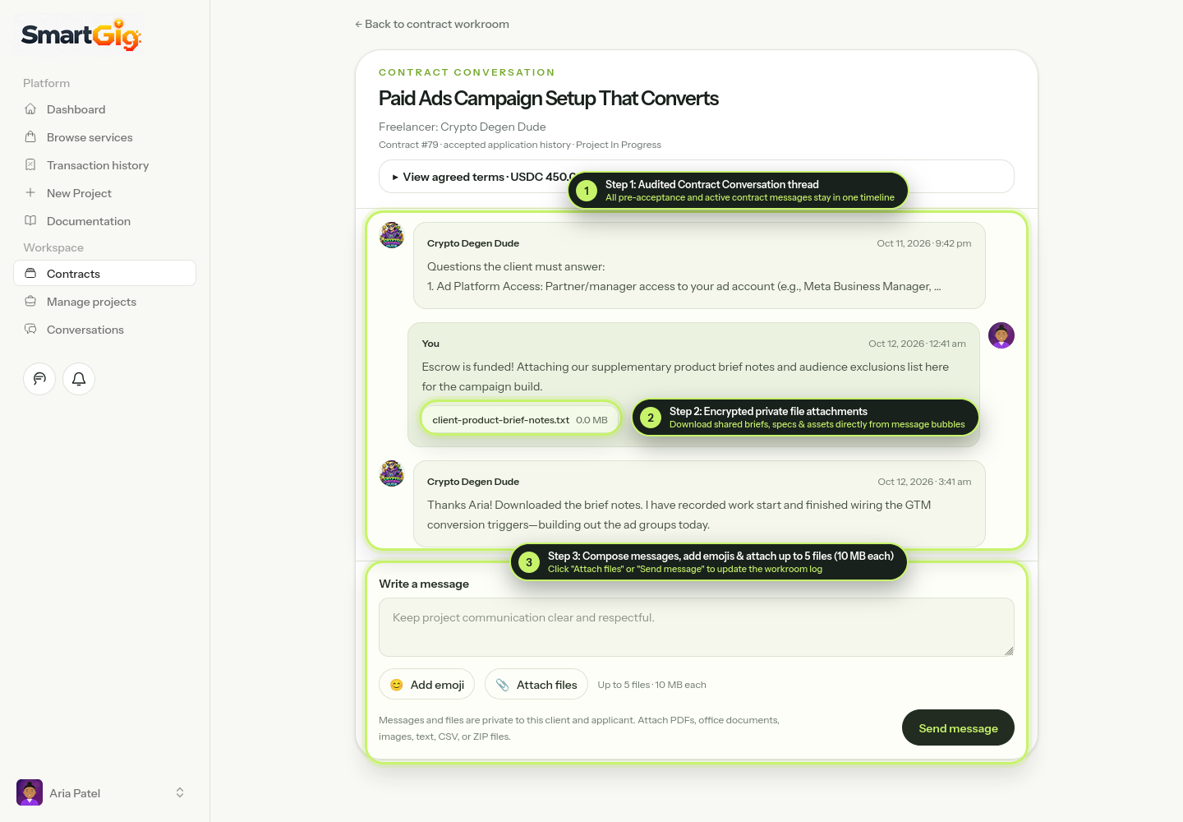The height and width of the screenshot is (822, 1183).
Task: Click Crypto Degen Dude avatar on Oct 11 message
Action: click(x=392, y=235)
